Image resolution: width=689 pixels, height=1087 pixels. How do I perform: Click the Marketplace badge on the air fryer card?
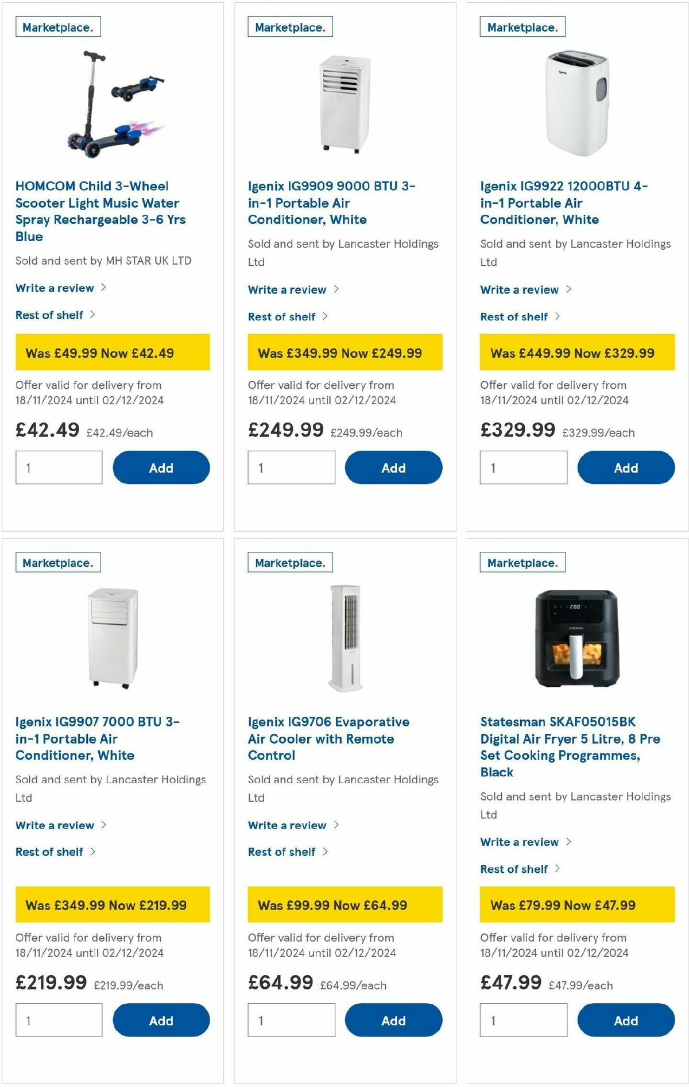521,562
